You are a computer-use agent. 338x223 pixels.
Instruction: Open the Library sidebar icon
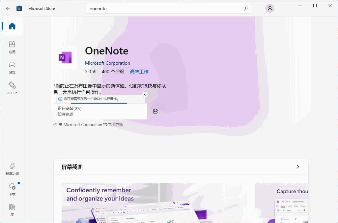tap(12, 210)
